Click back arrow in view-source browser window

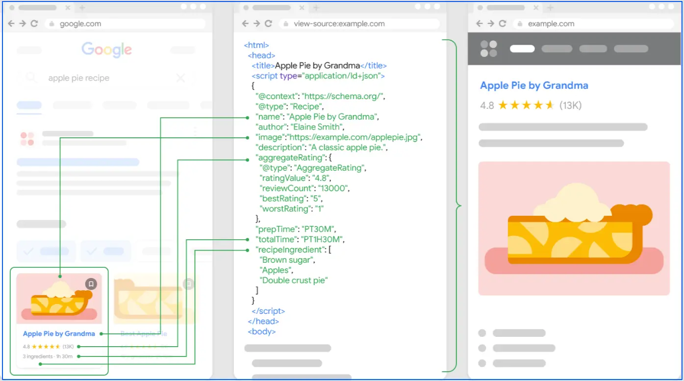[245, 24]
